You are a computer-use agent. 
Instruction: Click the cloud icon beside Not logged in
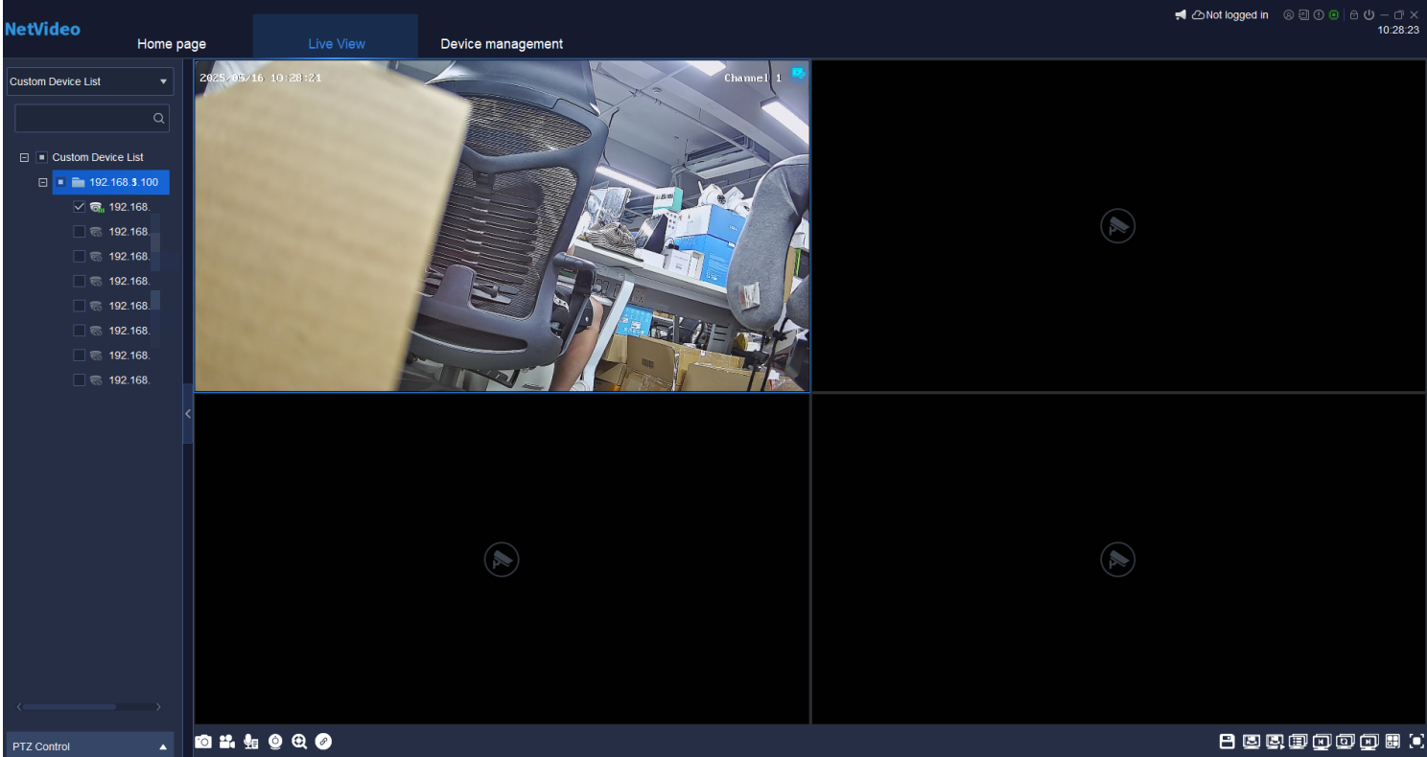[x=1198, y=15]
